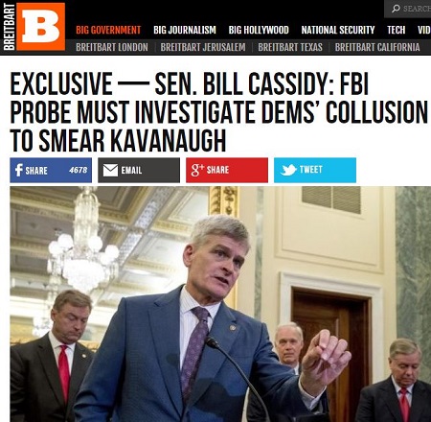Visit Breitbart Texas edition
Viewport: 431px width, 422px height.
290,47
